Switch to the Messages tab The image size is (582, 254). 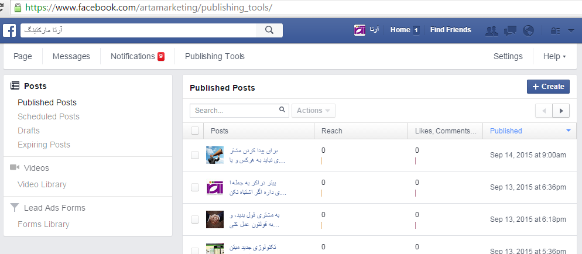click(x=71, y=57)
